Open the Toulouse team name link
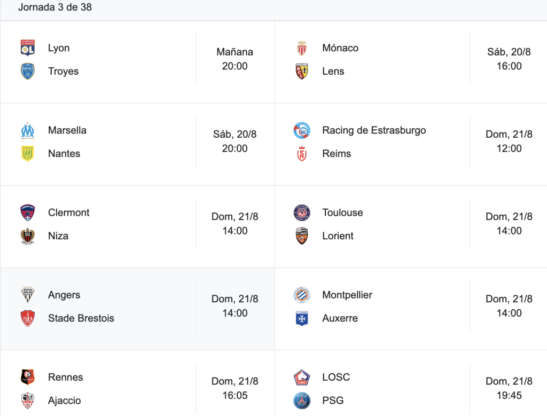The image size is (547, 416). click(342, 213)
